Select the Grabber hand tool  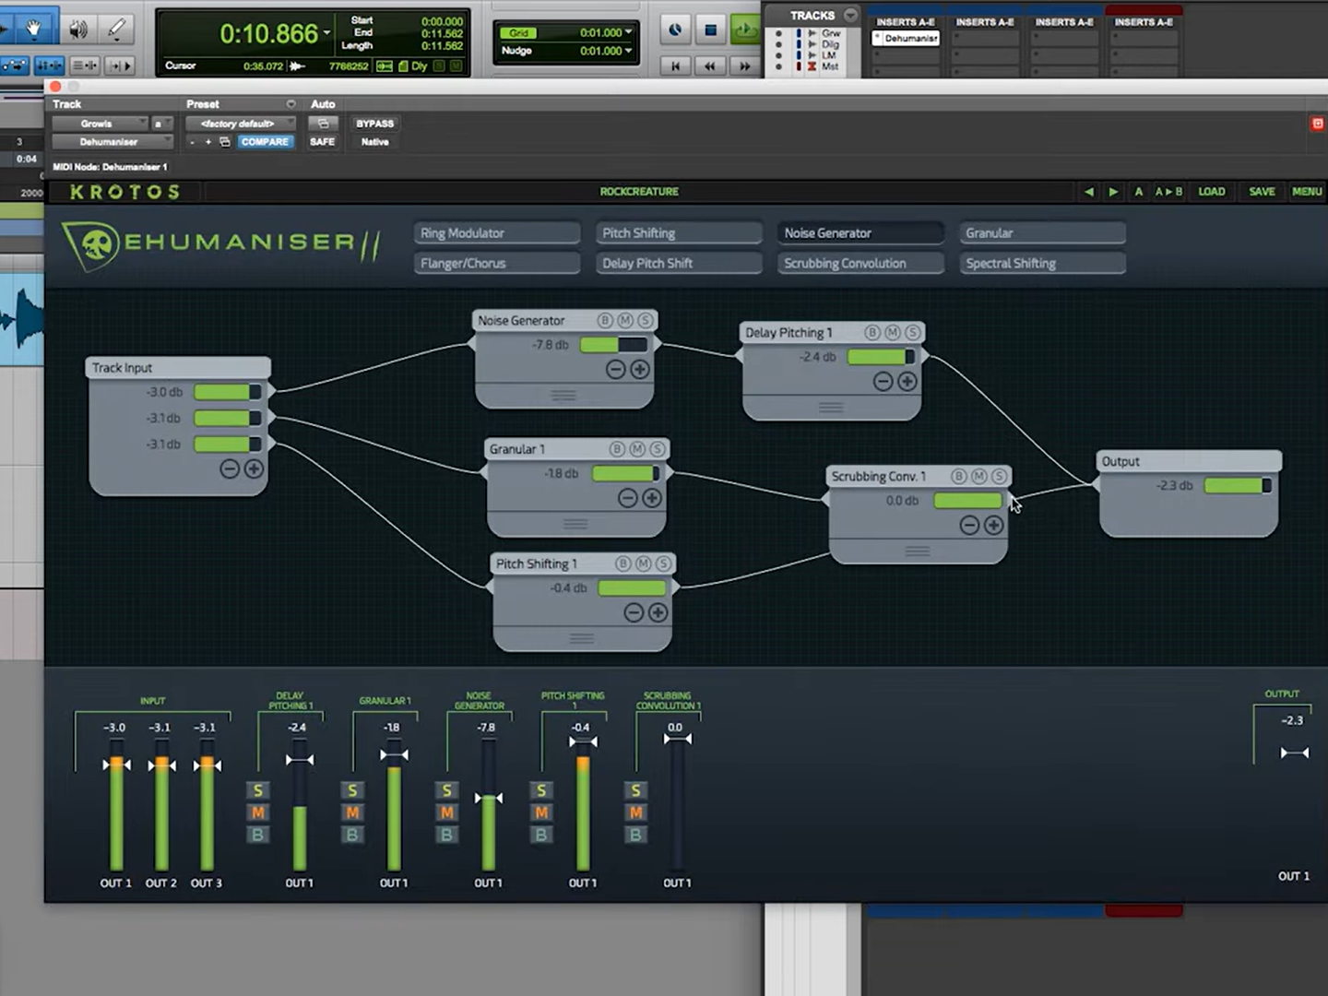35,29
